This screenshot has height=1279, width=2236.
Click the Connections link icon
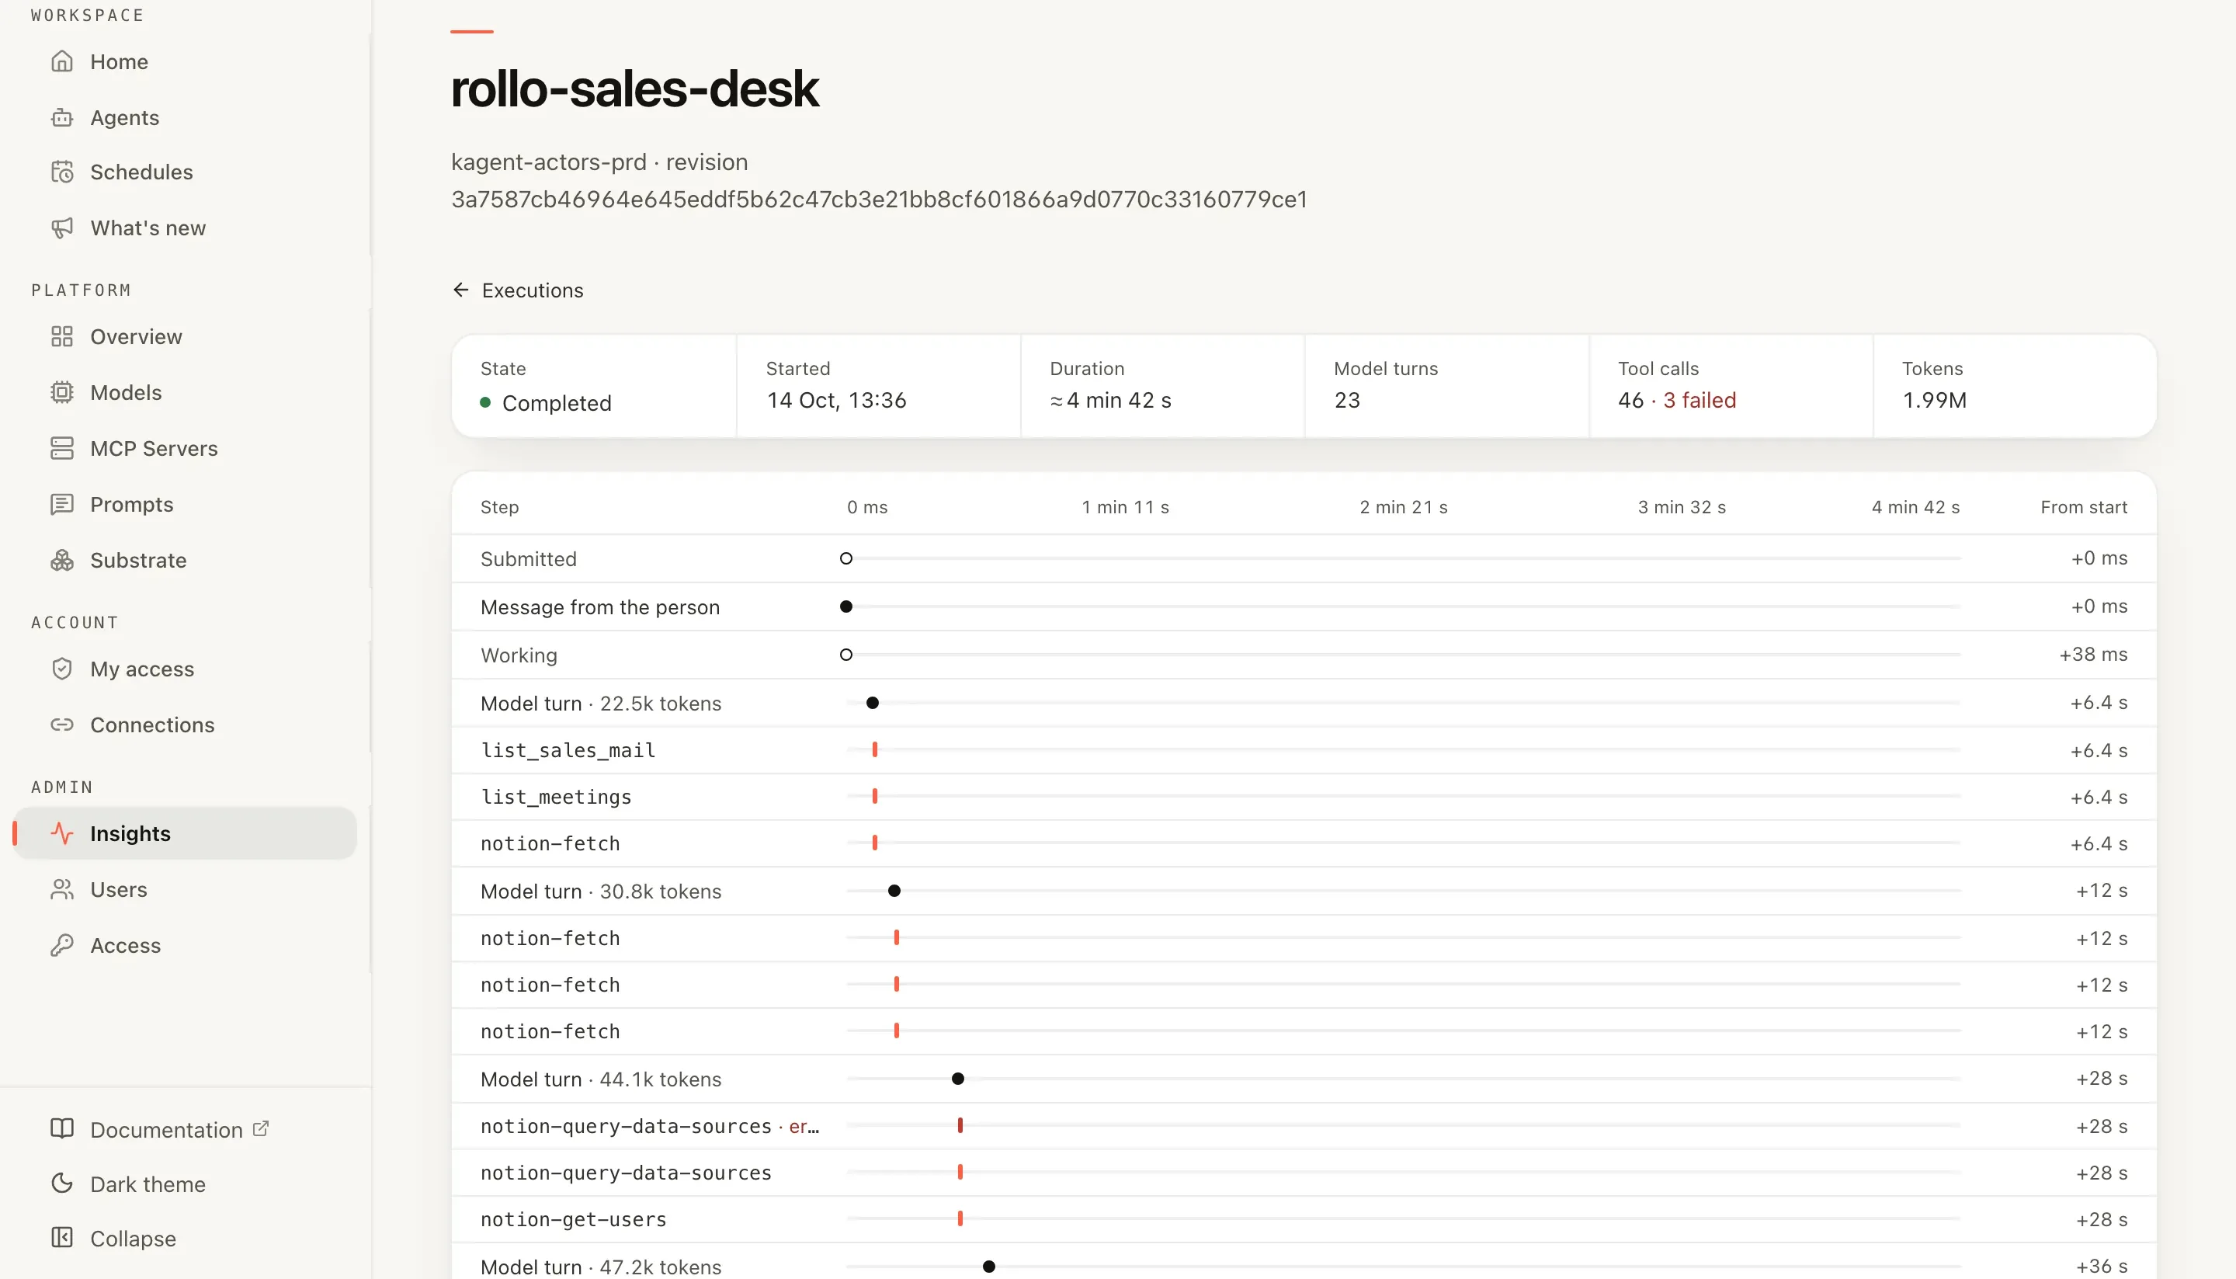coord(61,725)
